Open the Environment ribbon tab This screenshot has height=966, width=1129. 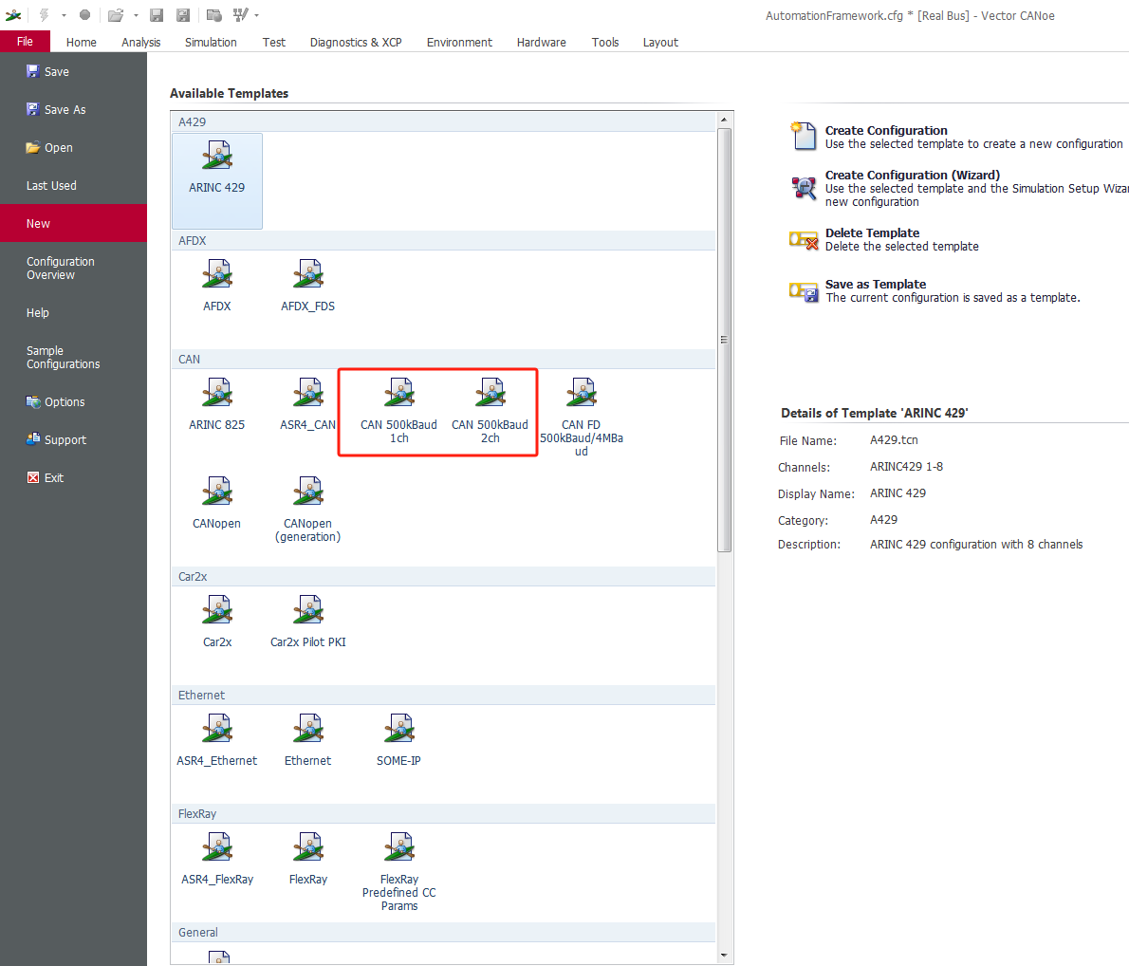click(459, 43)
